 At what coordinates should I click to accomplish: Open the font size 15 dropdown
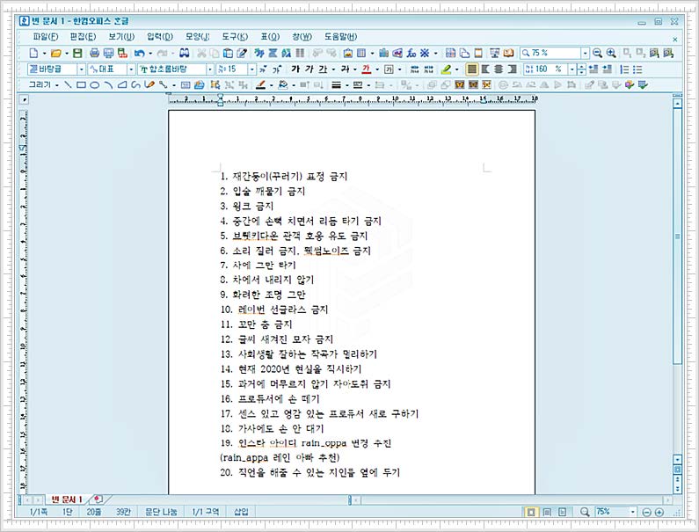point(251,69)
